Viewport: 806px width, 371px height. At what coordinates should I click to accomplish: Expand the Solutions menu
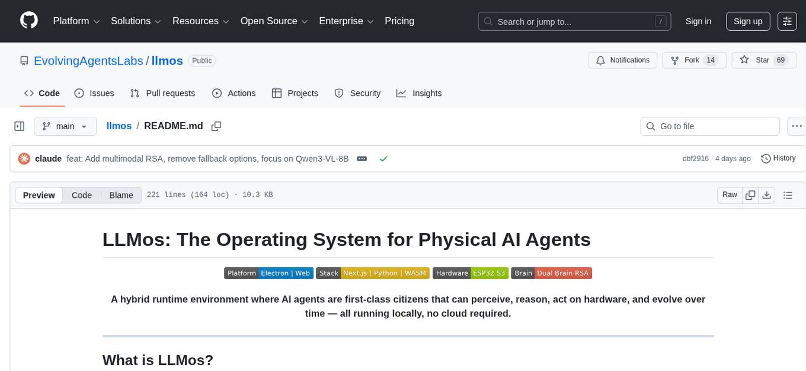[x=135, y=21]
